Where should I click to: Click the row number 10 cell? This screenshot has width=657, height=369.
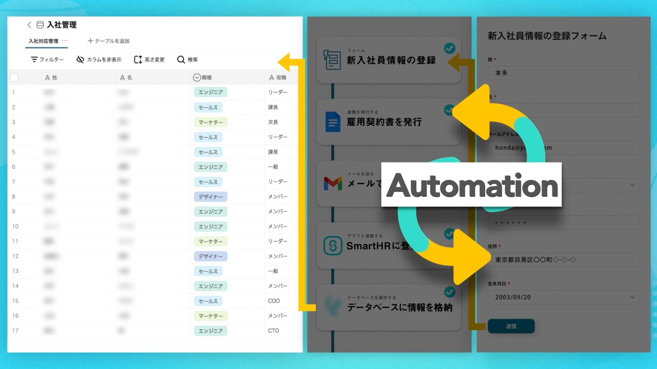(15, 226)
